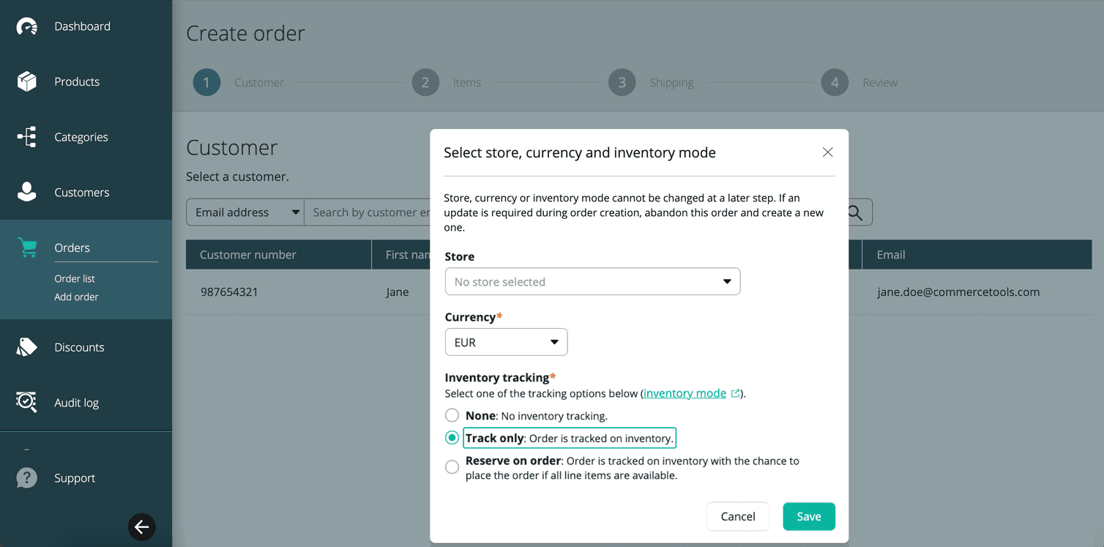Viewport: 1104px width, 547px height.
Task: Collapse the sidebar with the back arrow
Action: [x=141, y=527]
